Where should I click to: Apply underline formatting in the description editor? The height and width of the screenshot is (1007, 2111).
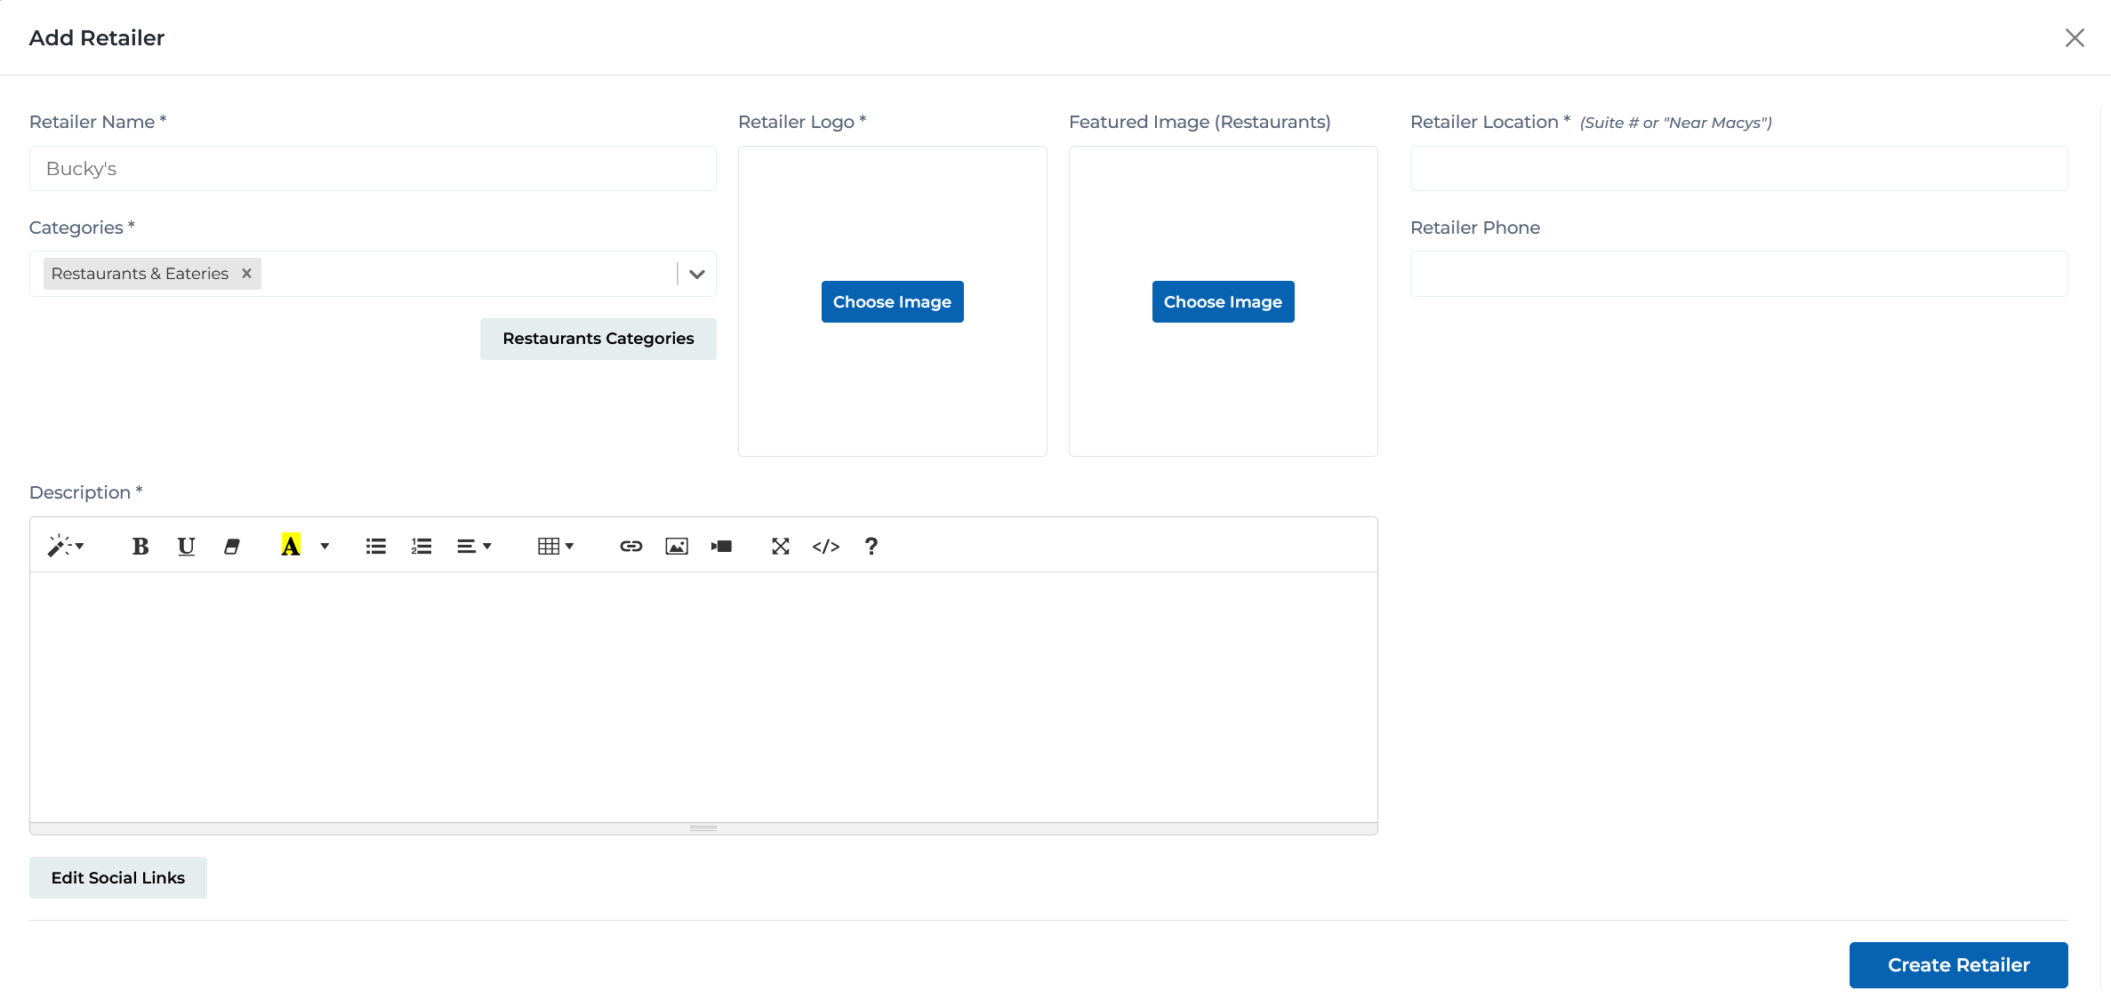click(186, 546)
